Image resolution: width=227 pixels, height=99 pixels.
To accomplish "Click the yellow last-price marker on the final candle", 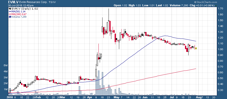I will [196, 48].
